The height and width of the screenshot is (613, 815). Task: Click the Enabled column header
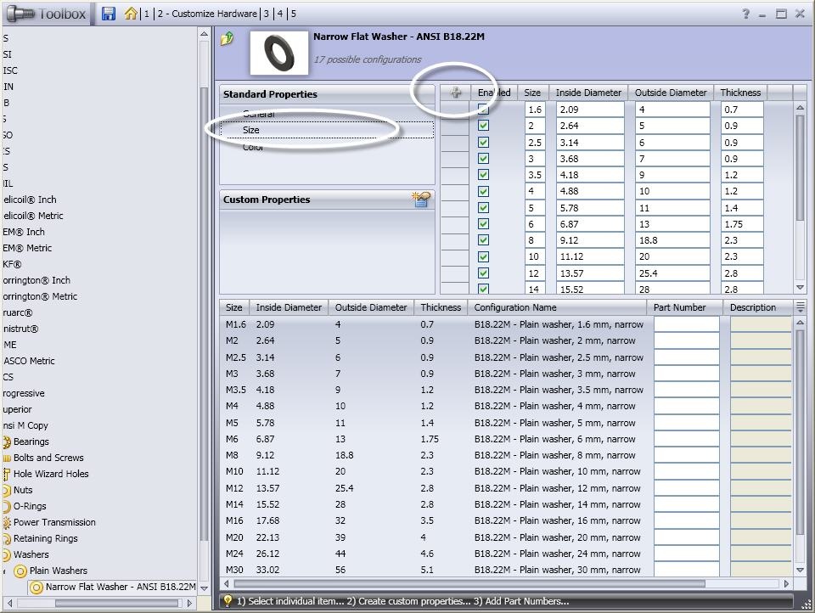(x=494, y=93)
